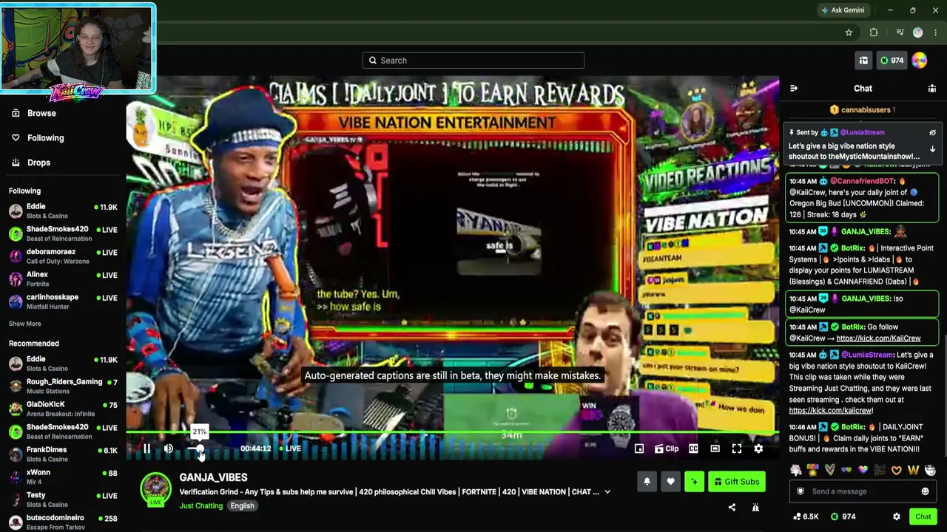This screenshot has width=947, height=532.
Task: Adjust the volume slider at 21%
Action: pyautogui.click(x=200, y=449)
